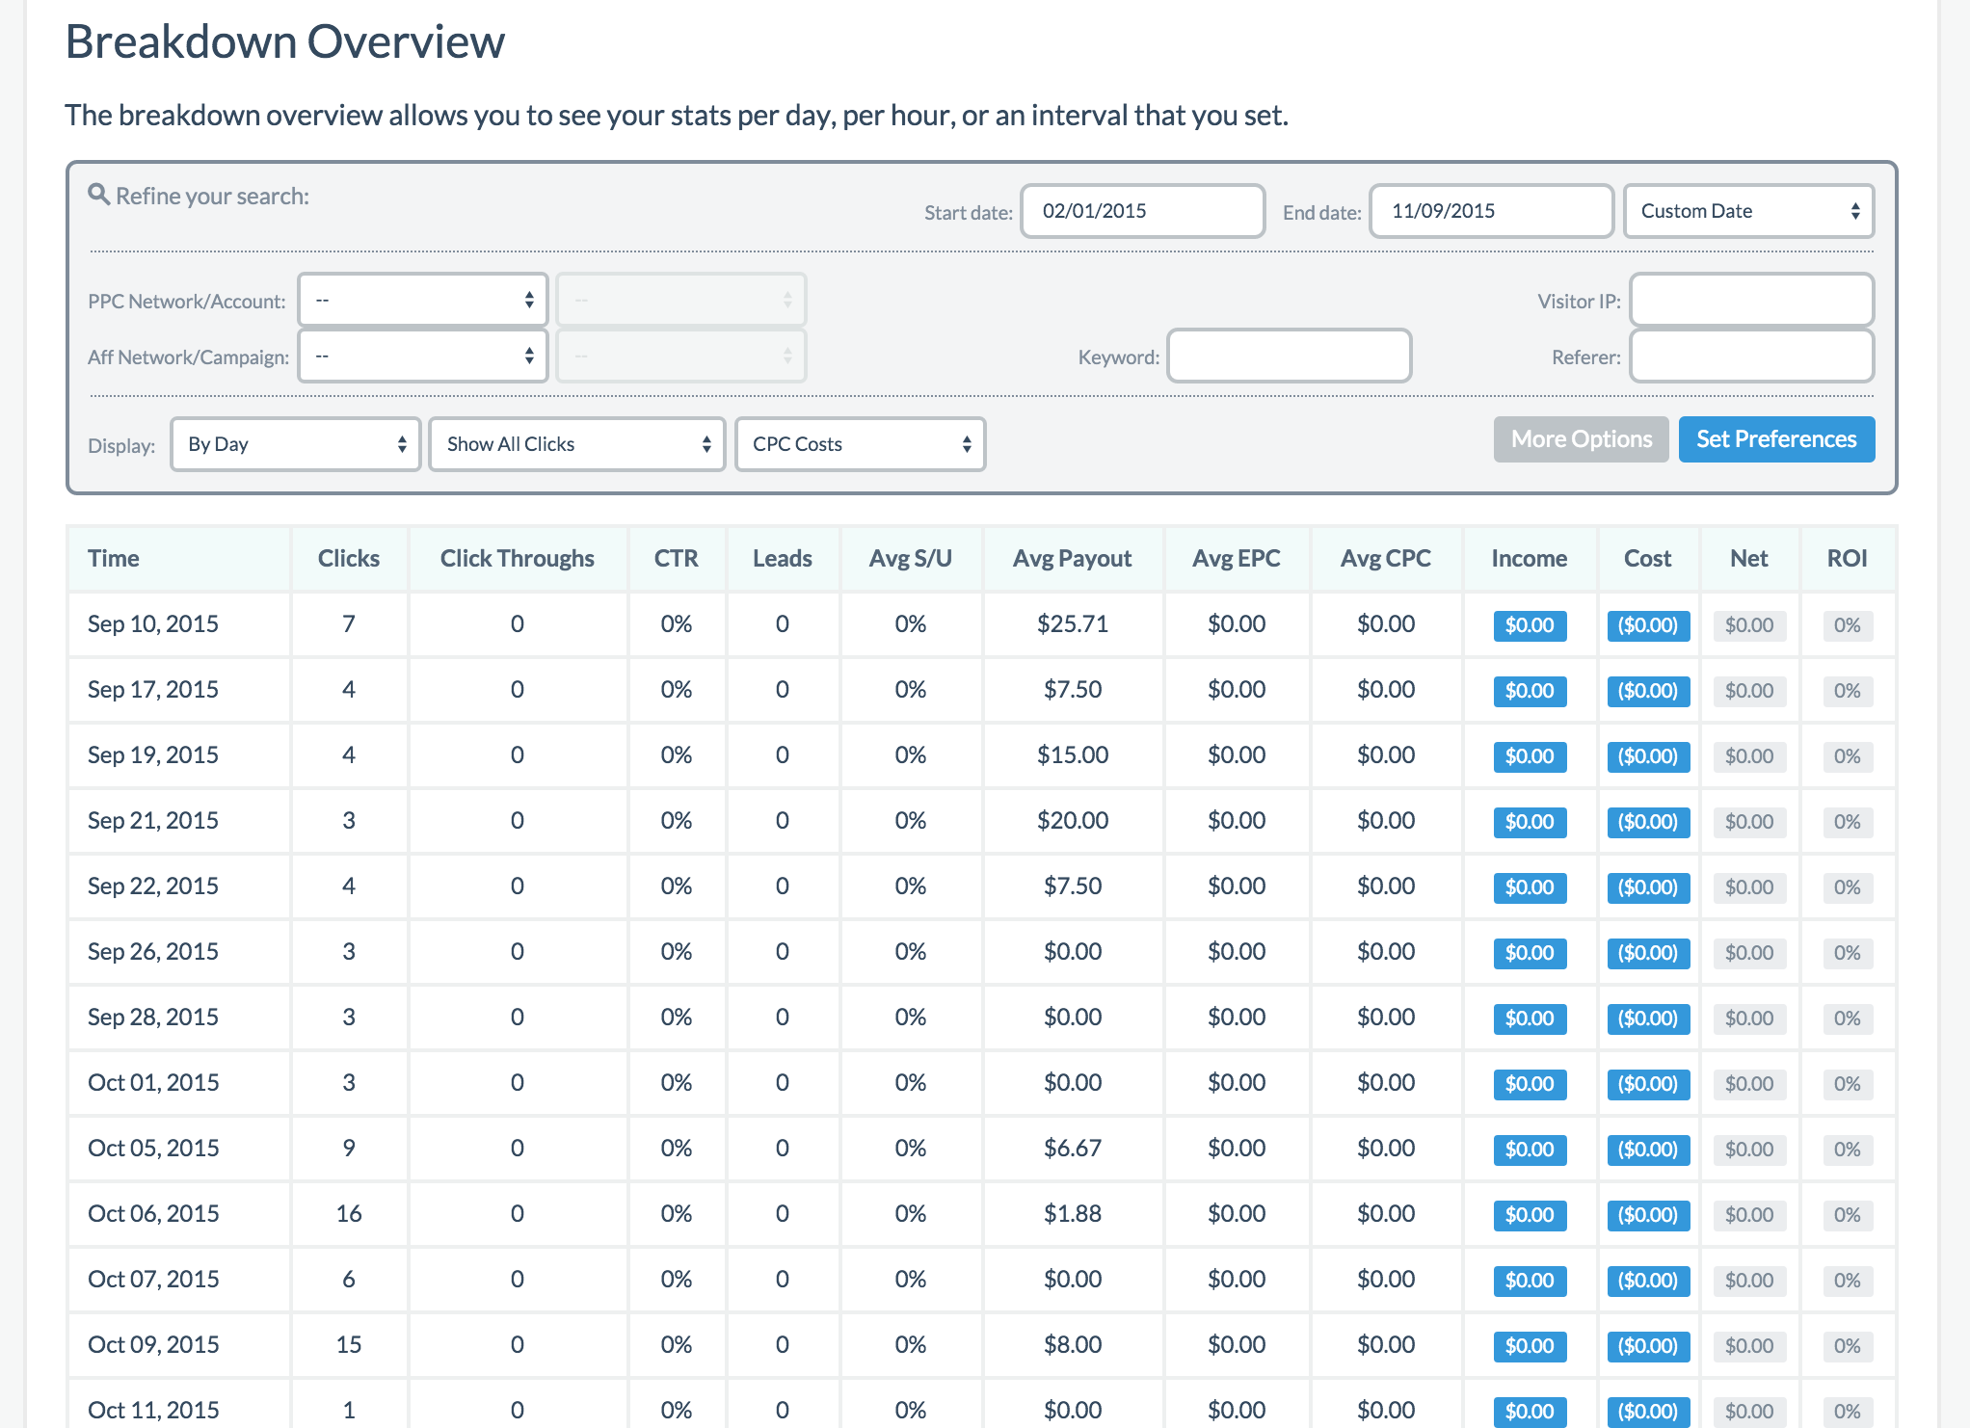This screenshot has width=1970, height=1428.
Task: Click the Avg Payout column header
Action: [x=1072, y=559]
